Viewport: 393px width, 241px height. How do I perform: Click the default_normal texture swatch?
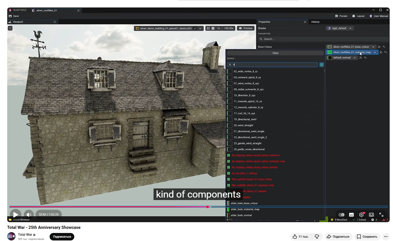click(330, 58)
